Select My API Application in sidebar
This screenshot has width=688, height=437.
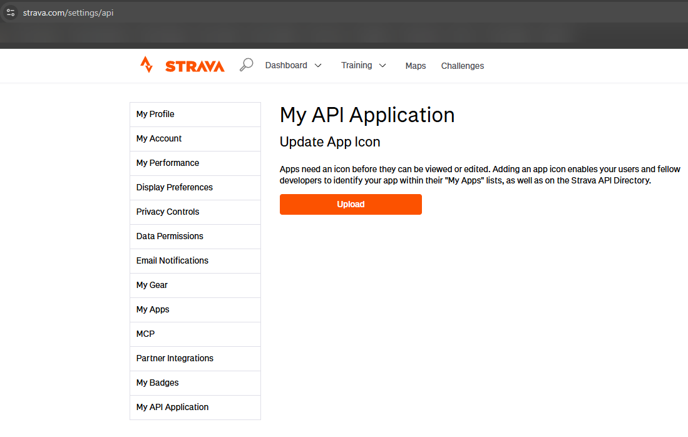[195, 408]
